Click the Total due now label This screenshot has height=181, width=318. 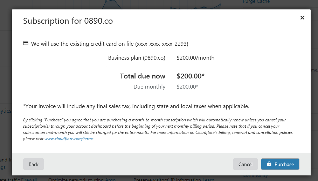(x=143, y=76)
